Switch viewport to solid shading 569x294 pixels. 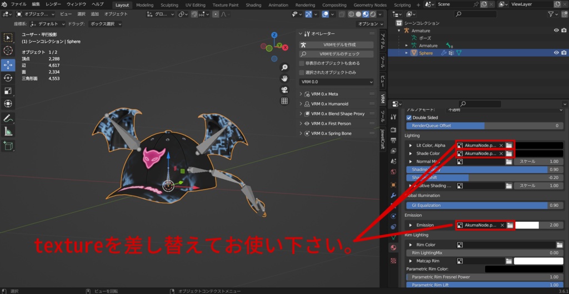pyautogui.click(x=358, y=14)
